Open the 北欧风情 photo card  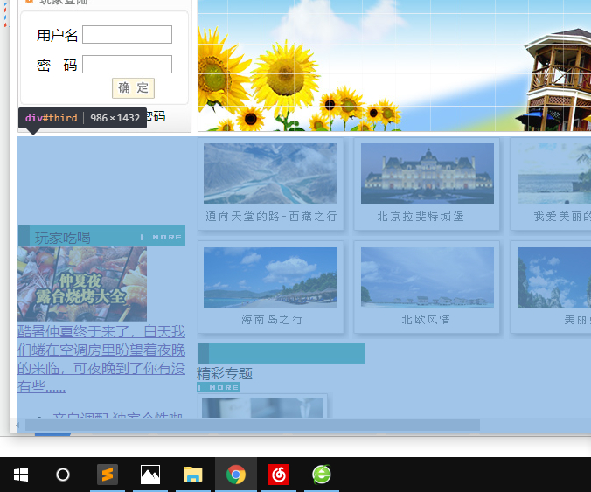click(x=427, y=287)
